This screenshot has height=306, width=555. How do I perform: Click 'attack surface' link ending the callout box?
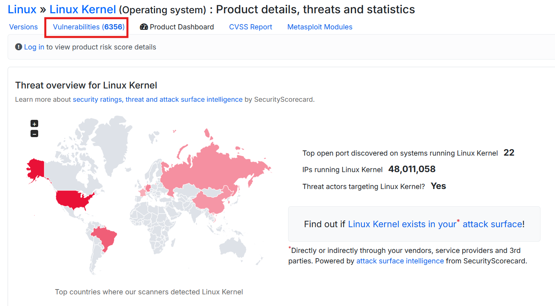tap(492, 224)
